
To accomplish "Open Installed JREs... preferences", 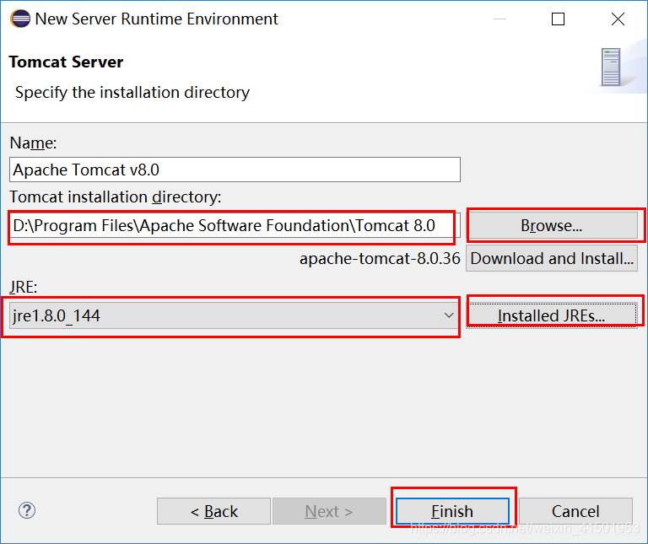I will [x=552, y=315].
